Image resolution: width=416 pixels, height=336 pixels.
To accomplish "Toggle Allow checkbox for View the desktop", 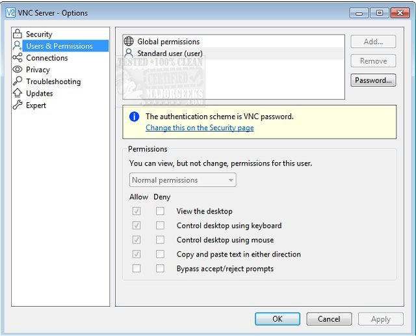I will pos(136,211).
